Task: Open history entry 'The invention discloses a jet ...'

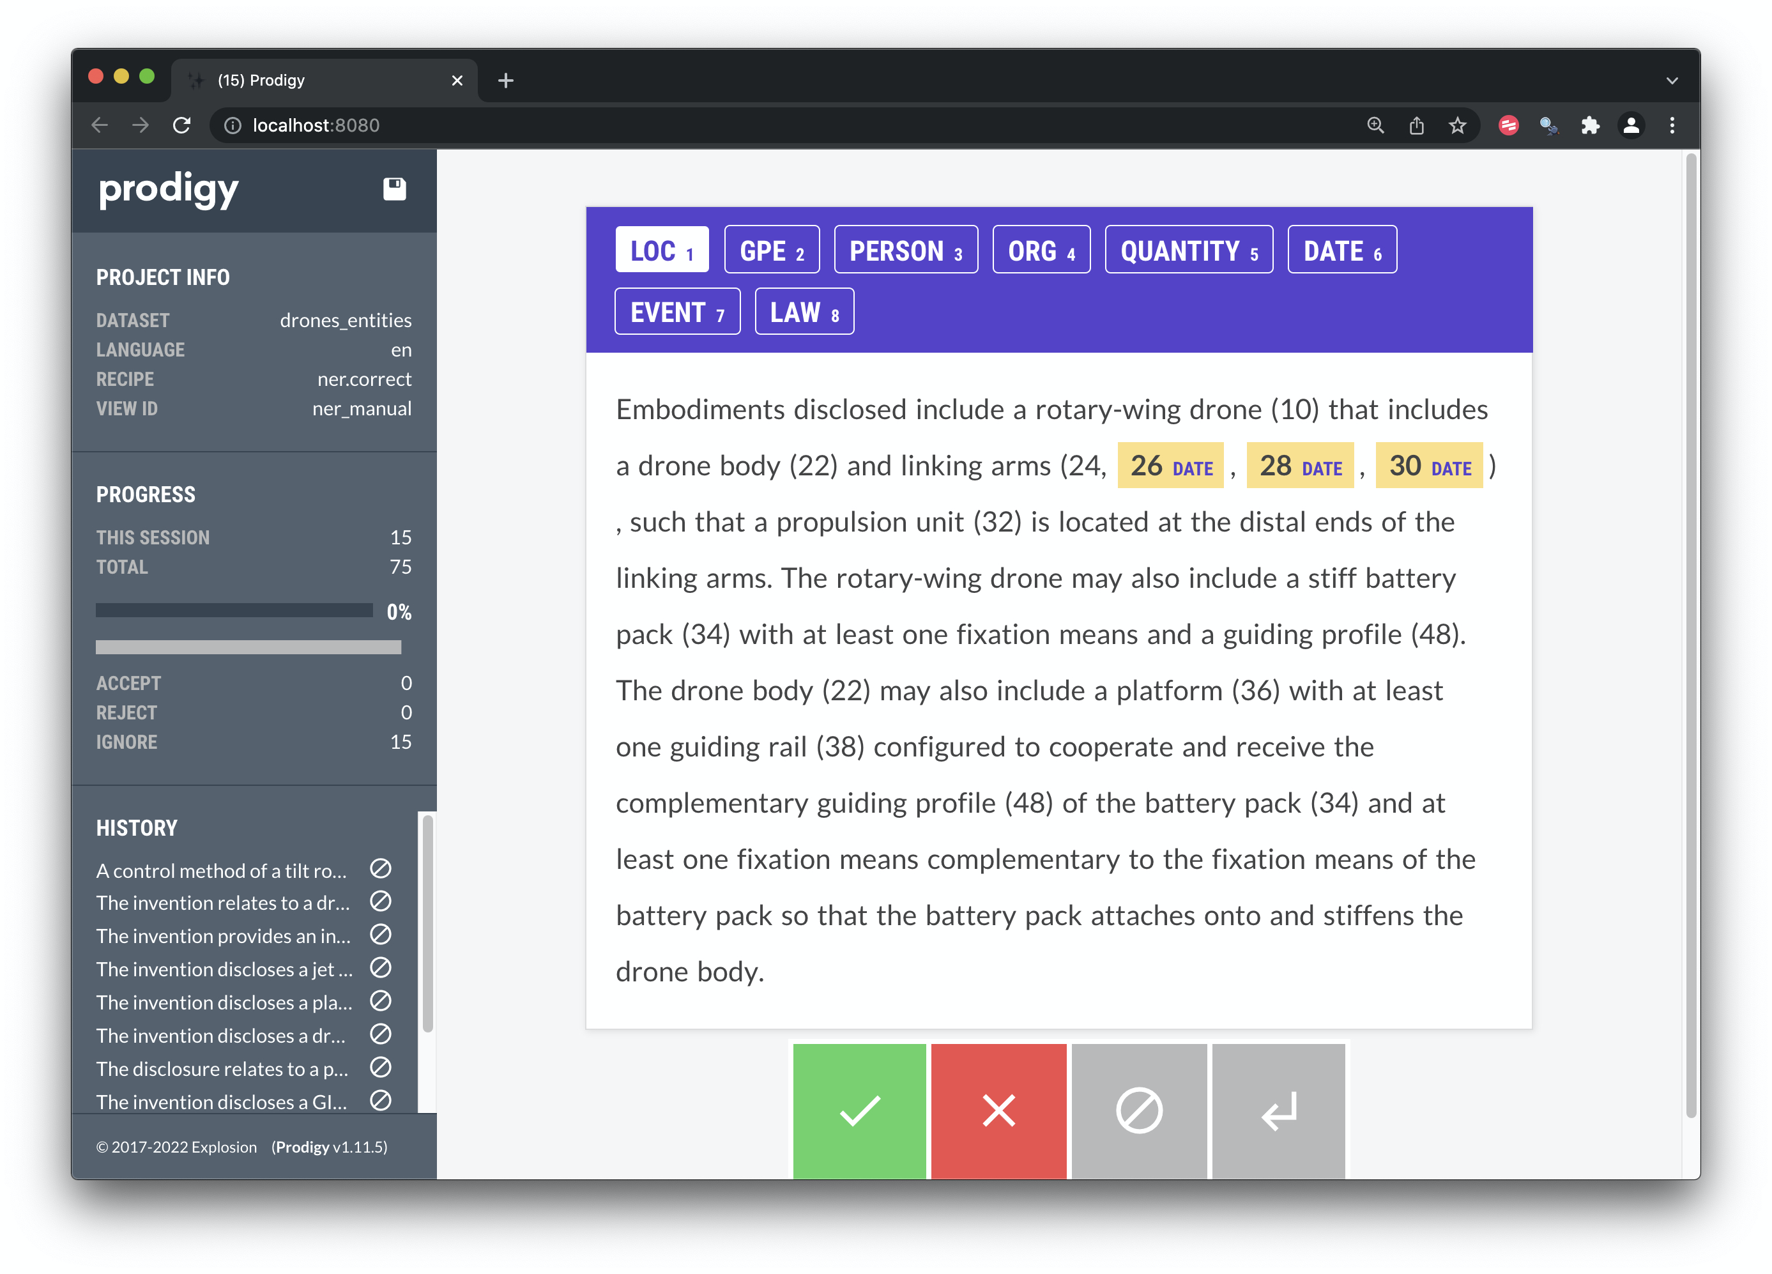Action: pyautogui.click(x=224, y=969)
